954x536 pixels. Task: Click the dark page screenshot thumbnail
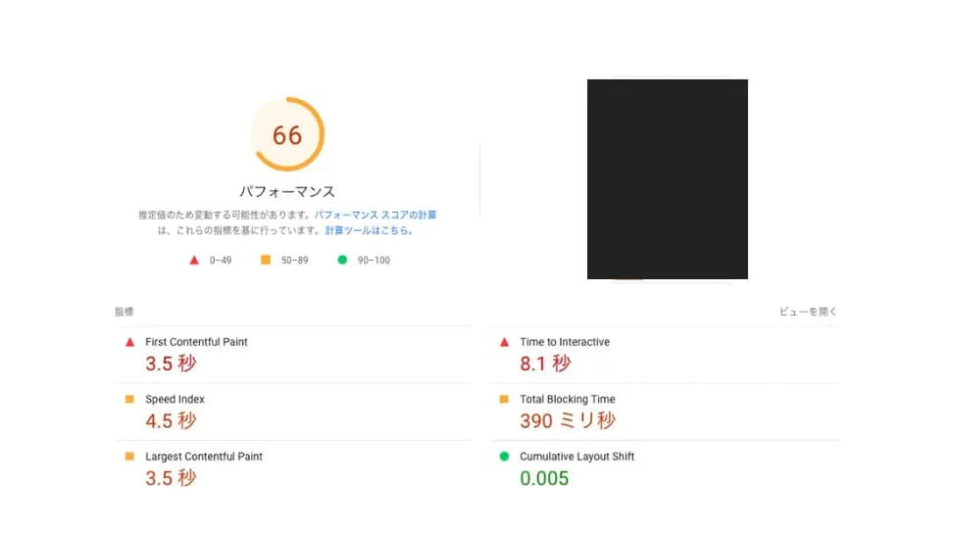[x=667, y=179]
